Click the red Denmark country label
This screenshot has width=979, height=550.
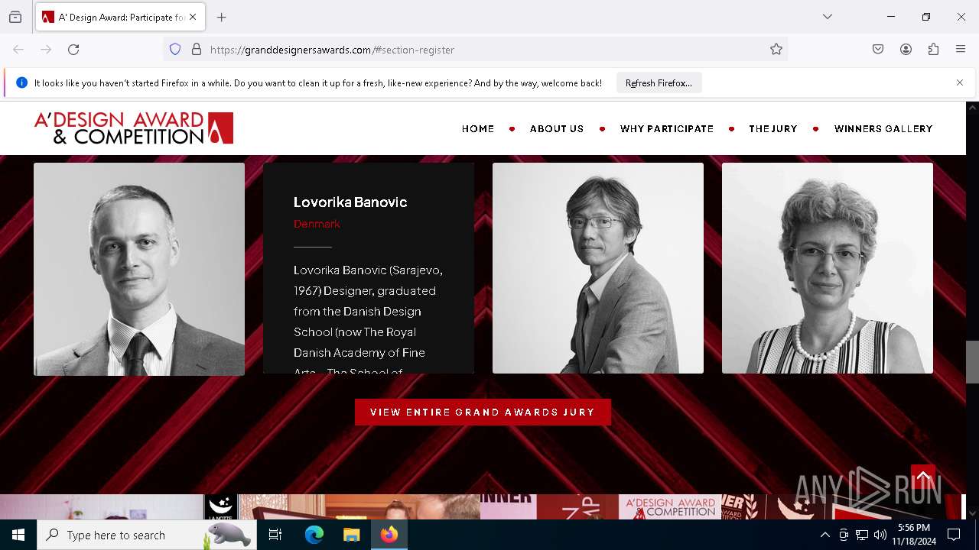pyautogui.click(x=317, y=224)
